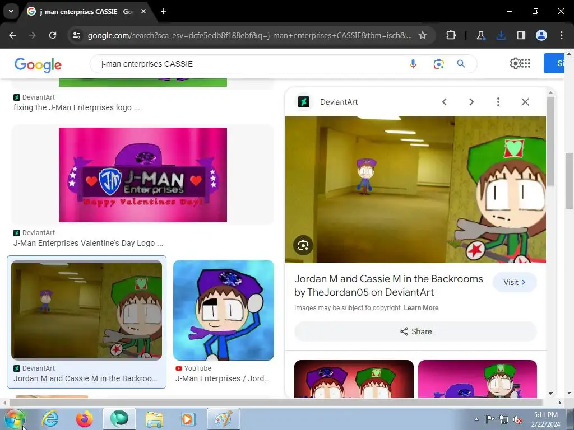Open the network tray icon
Viewport: 574px width, 430px height.
coord(504,419)
